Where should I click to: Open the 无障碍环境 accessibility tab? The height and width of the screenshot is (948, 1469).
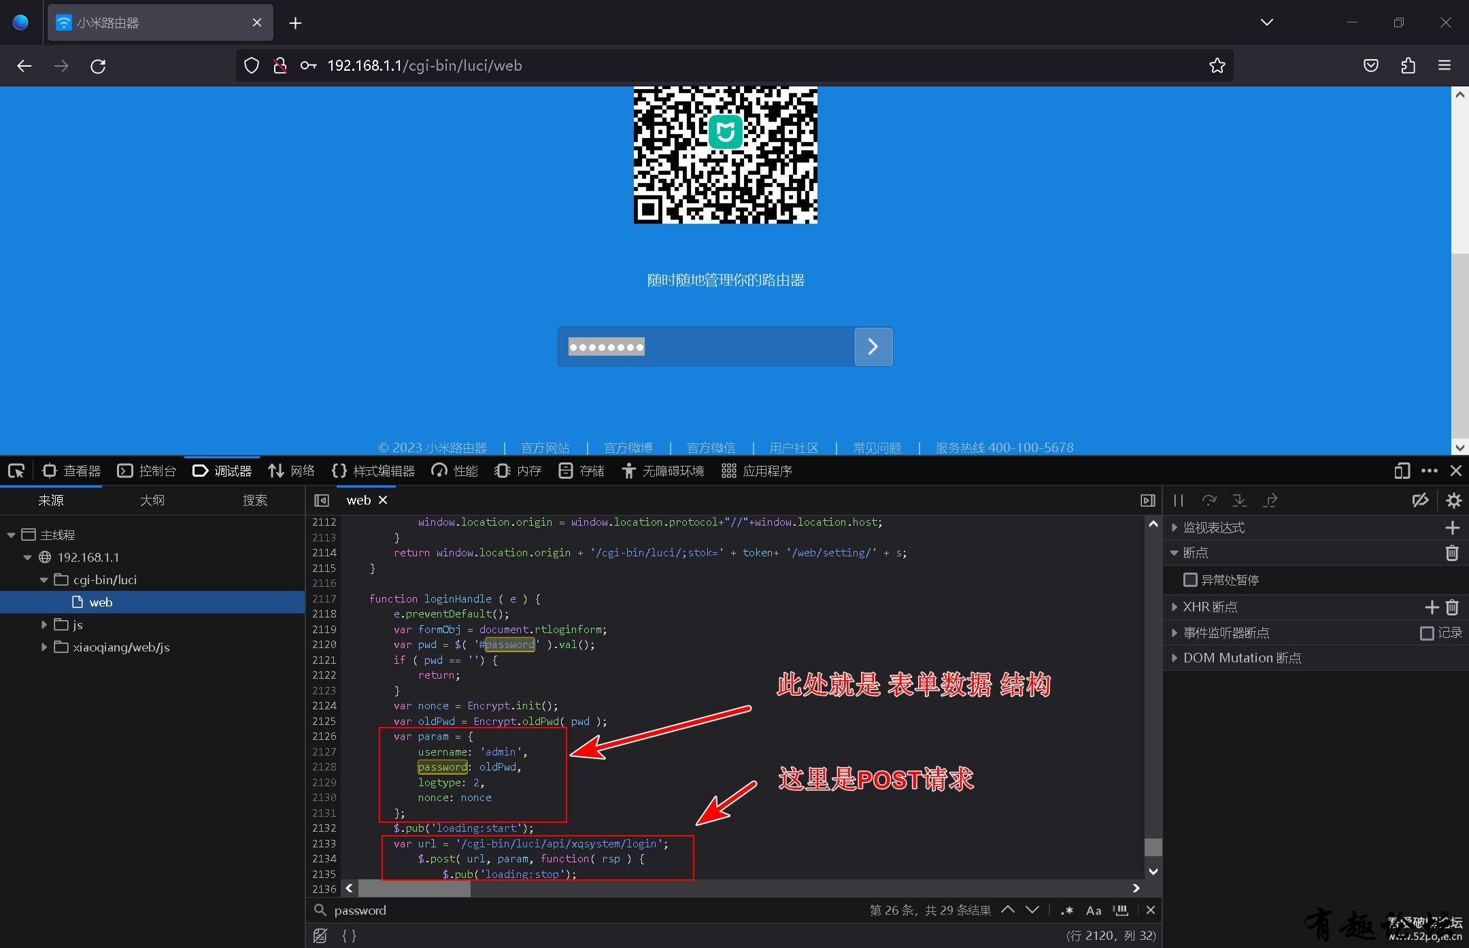tap(662, 471)
